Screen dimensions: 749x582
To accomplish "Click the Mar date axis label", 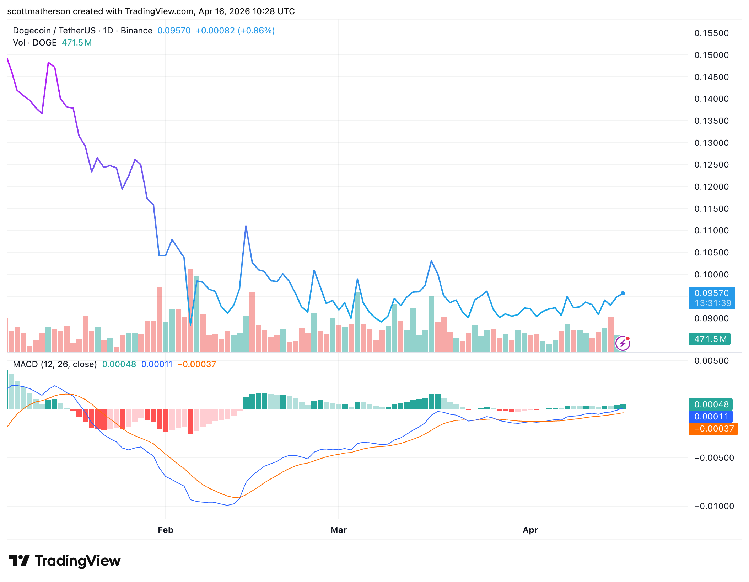I will click(339, 530).
